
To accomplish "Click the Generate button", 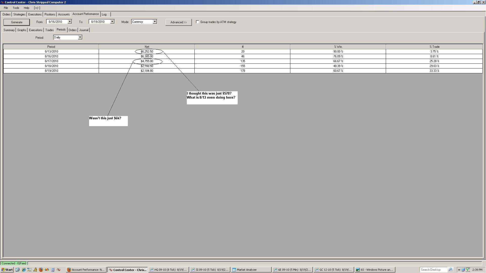I will click(17, 22).
